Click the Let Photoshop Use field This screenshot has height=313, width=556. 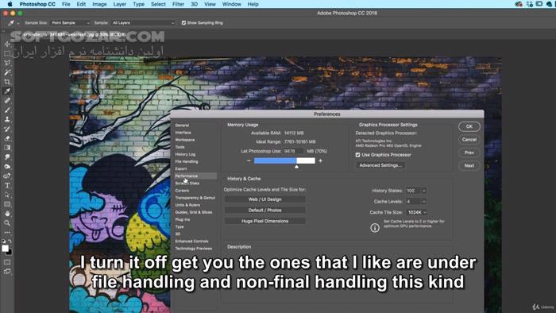click(x=293, y=151)
